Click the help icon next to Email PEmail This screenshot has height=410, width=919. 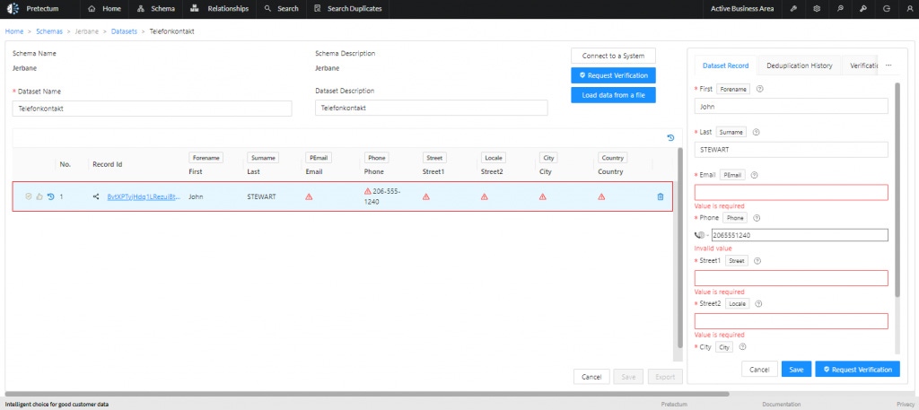(754, 175)
